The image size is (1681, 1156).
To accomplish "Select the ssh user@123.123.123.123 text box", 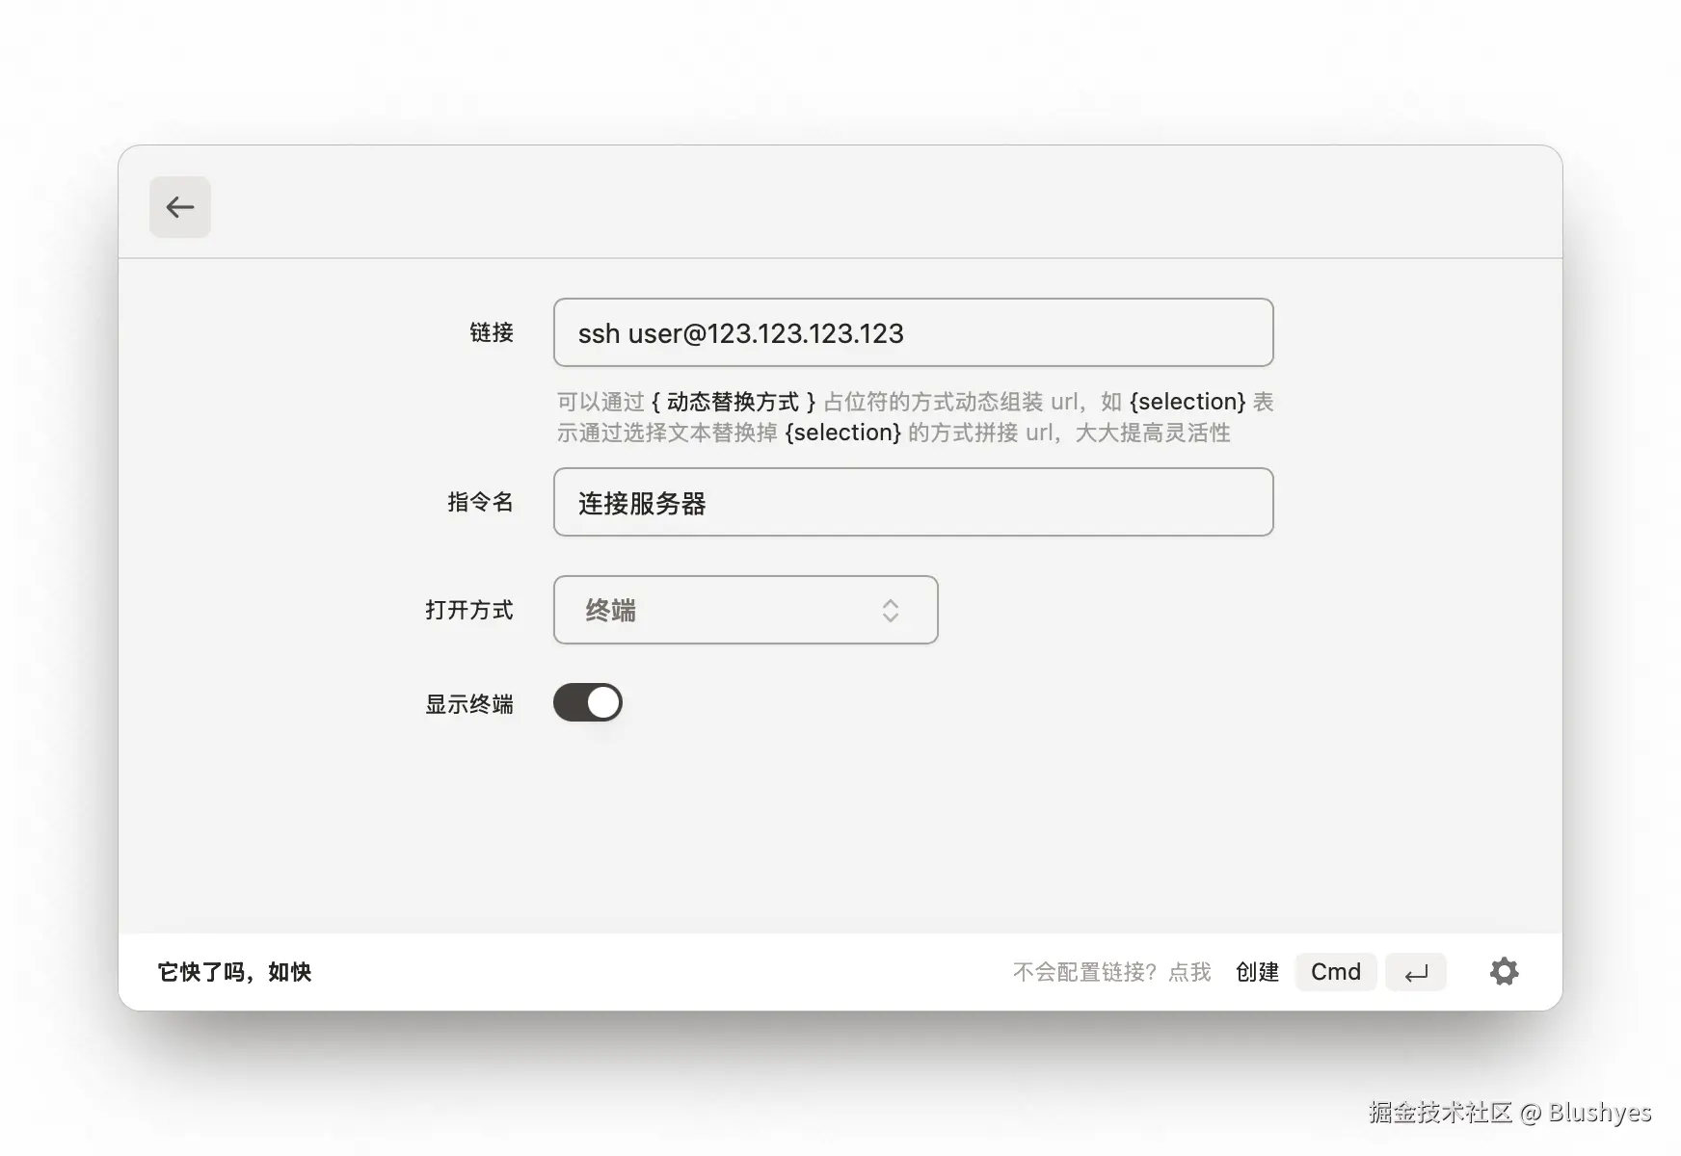I will pos(912,333).
